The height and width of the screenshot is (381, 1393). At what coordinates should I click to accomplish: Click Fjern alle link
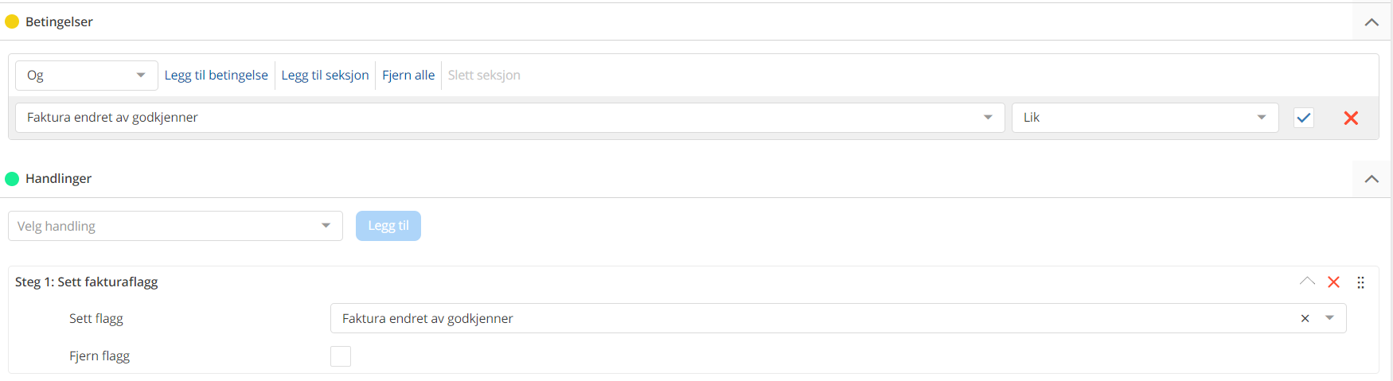408,76
